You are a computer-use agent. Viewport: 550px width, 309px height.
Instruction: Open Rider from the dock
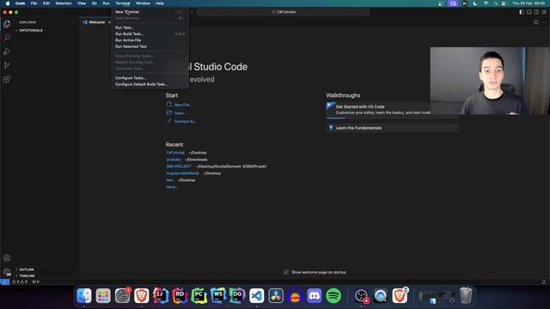click(180, 296)
